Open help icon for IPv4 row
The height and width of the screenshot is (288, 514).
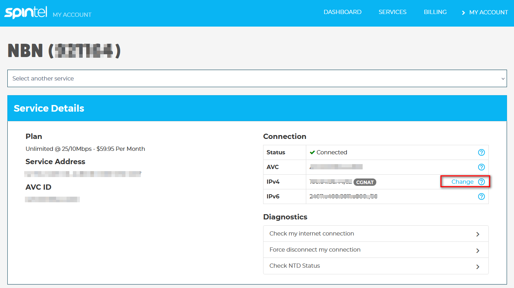[x=481, y=182]
